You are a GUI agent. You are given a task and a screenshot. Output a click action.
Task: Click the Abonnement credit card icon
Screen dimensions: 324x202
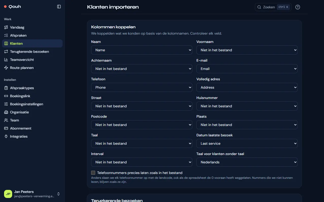pyautogui.click(x=6, y=128)
